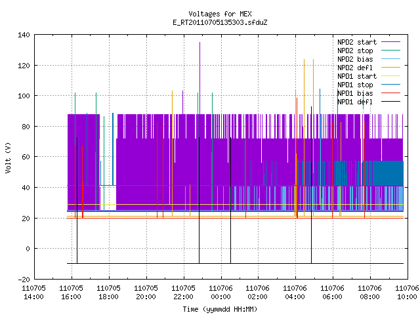Click the x-axis tick '110706 10:00'

pos(407,293)
